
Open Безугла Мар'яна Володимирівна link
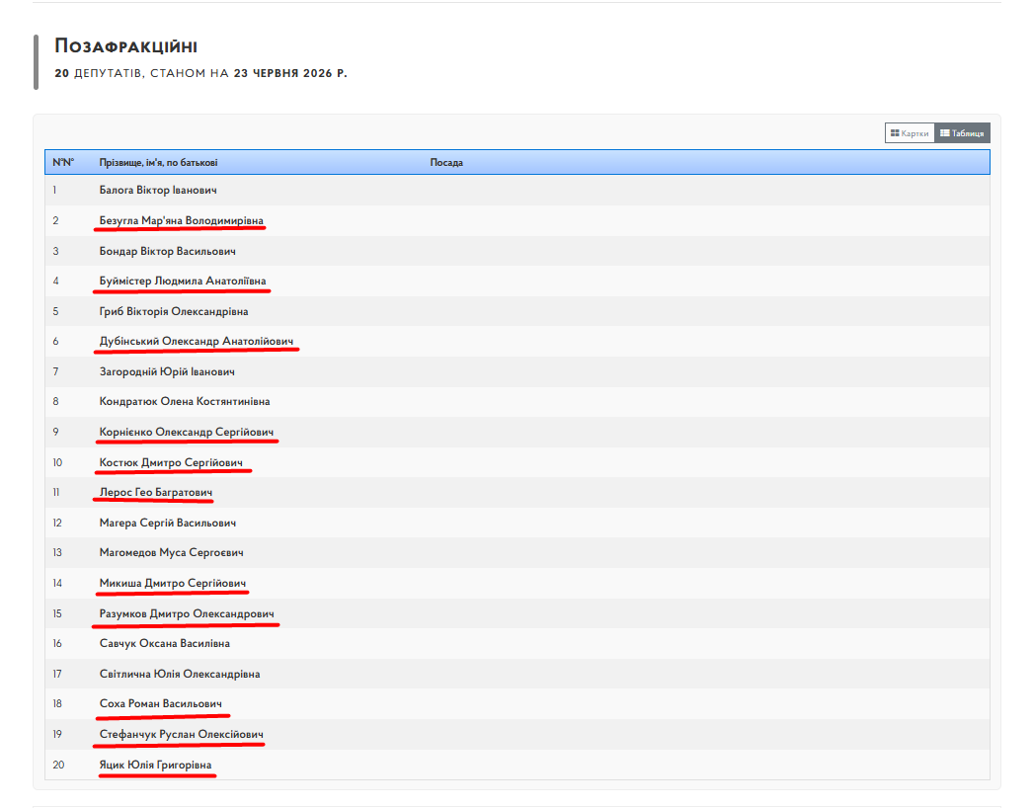tap(181, 220)
